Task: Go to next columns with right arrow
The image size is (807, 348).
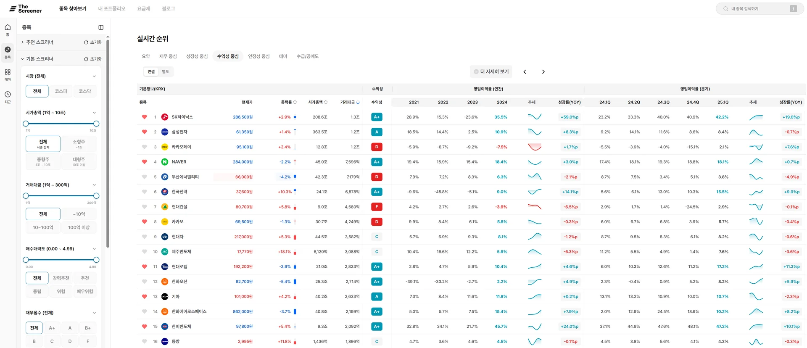Action: pos(543,72)
